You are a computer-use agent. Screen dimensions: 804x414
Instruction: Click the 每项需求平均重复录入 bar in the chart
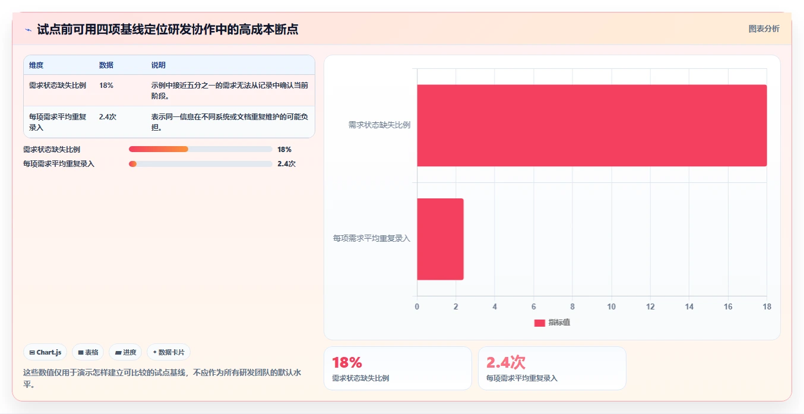pyautogui.click(x=440, y=239)
